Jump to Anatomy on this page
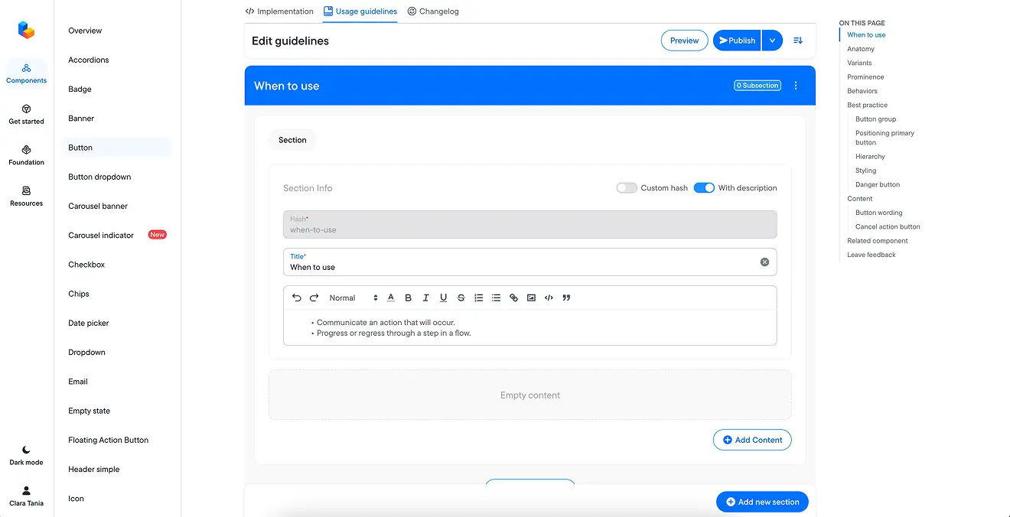 coord(861,49)
